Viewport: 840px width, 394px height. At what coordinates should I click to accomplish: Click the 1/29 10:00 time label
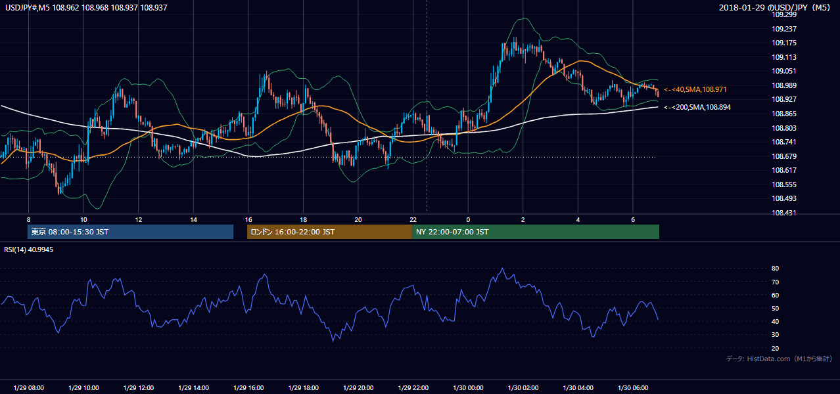coord(83,387)
